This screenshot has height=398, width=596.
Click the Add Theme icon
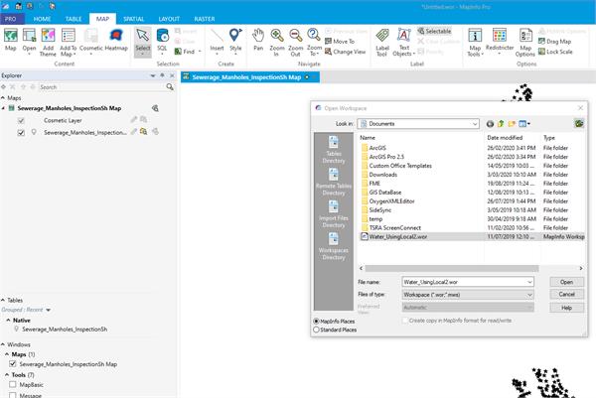click(48, 42)
